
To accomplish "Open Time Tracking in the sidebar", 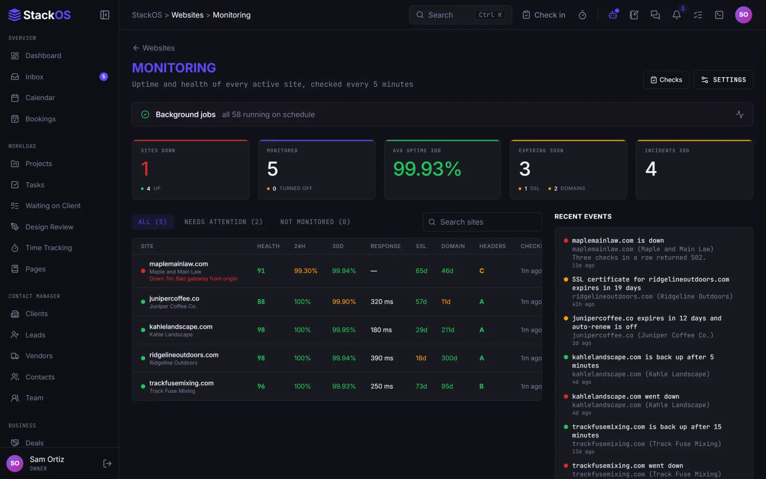I will click(59, 248).
